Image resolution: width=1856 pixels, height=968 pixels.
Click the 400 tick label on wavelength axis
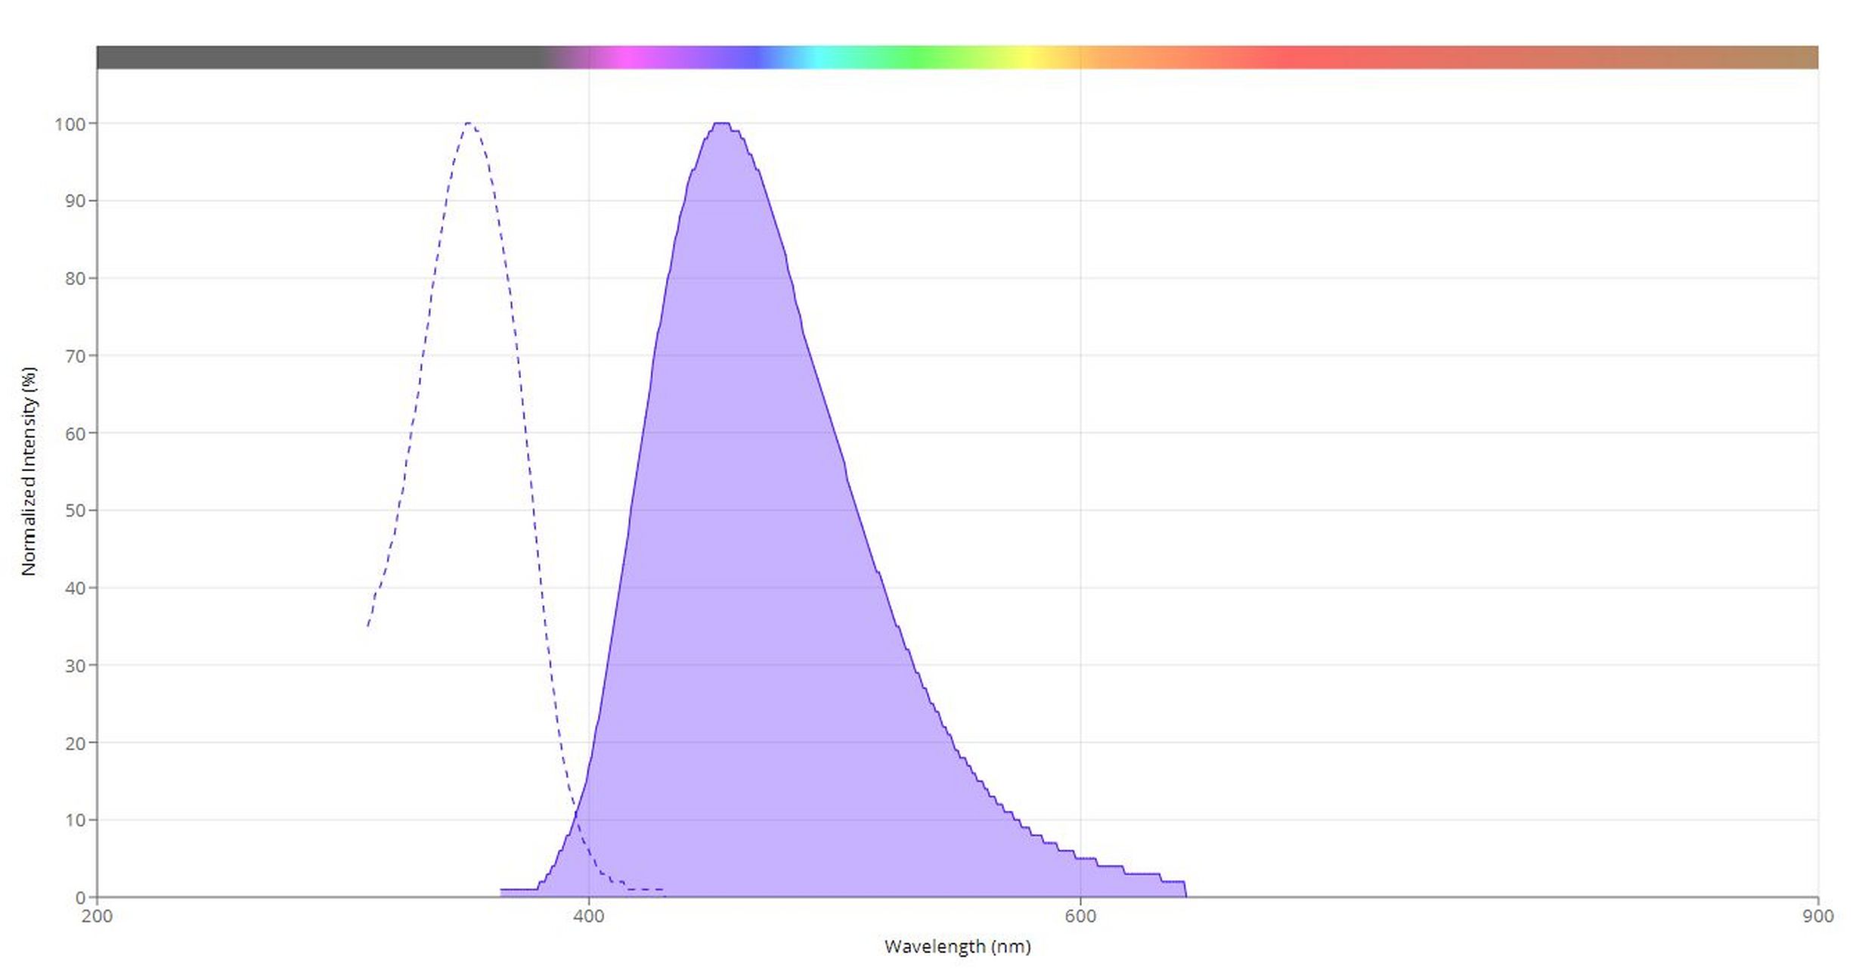[588, 917]
